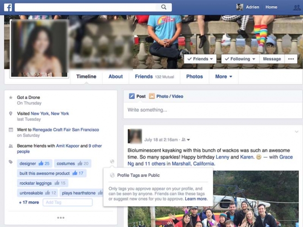Click the Message button
Image resolution: width=303 pixels, height=227 pixels.
(x=272, y=59)
